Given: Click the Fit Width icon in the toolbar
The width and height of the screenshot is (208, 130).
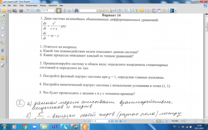Looking at the screenshot, I should 130,11.
